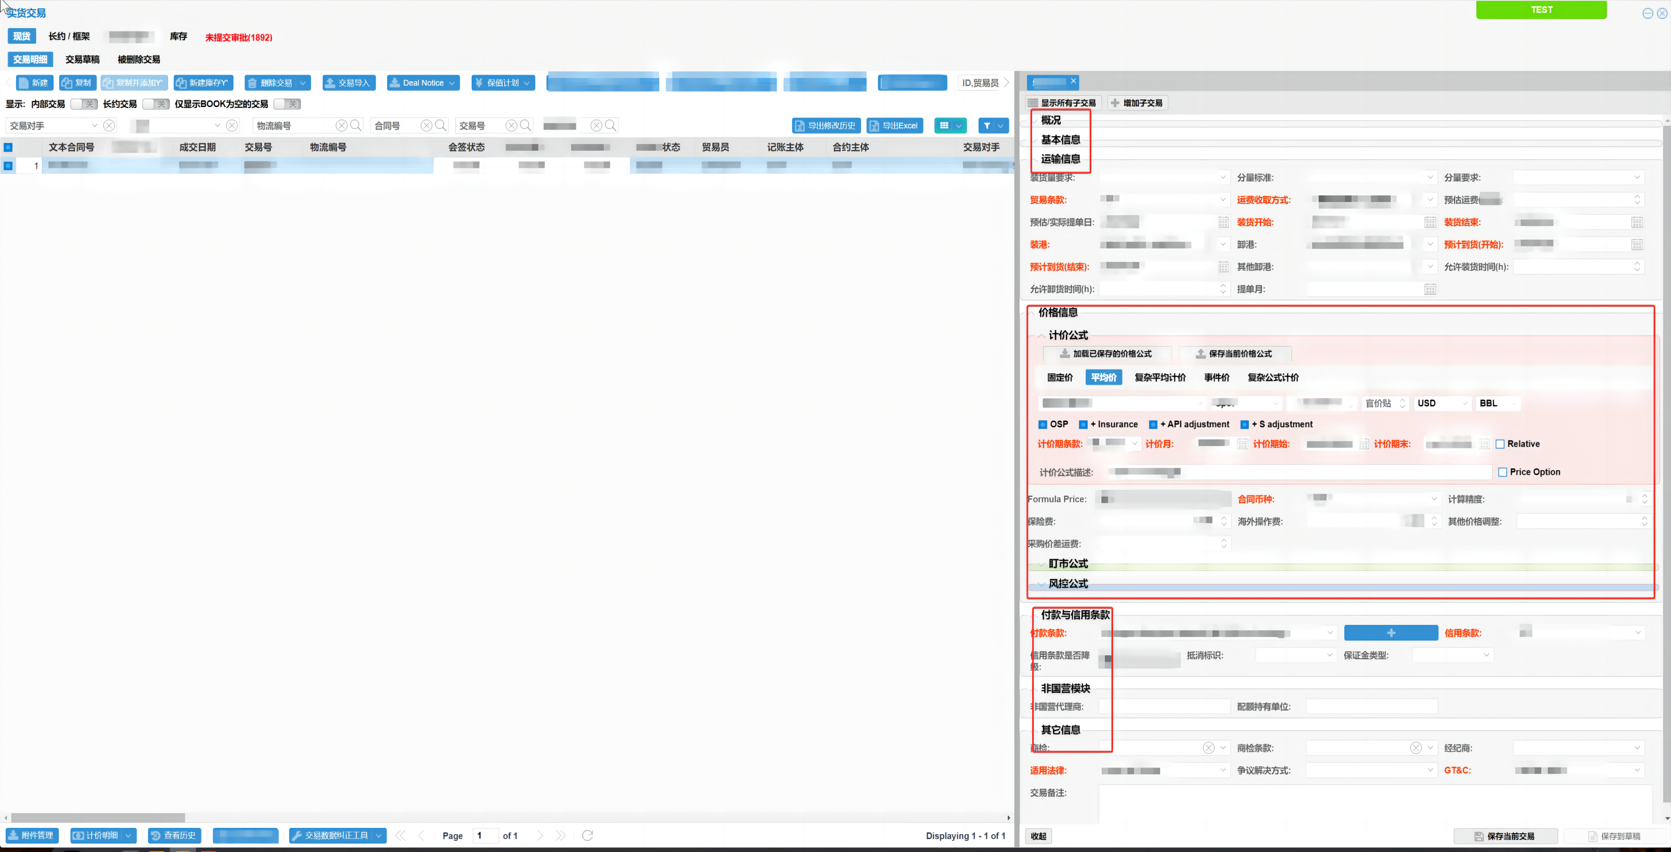The width and height of the screenshot is (1671, 852).
Task: Click the refresh icon in pager
Action: pyautogui.click(x=587, y=835)
